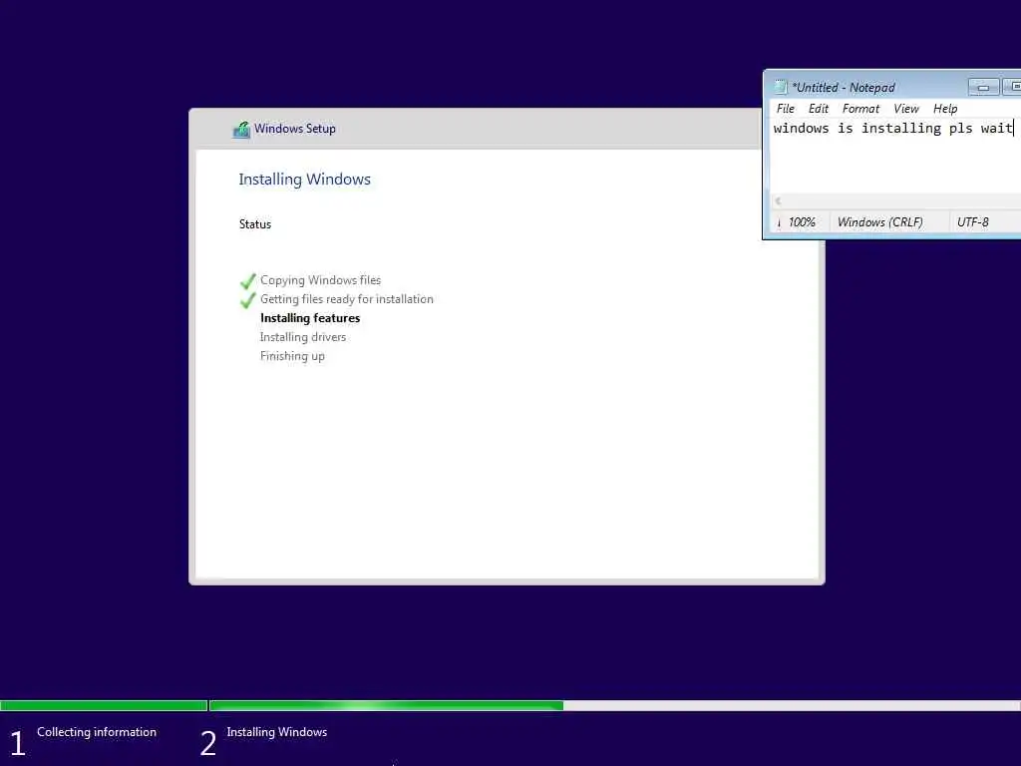The height and width of the screenshot is (766, 1021).
Task: Click the bold 'Installing features' step
Action: (x=310, y=318)
